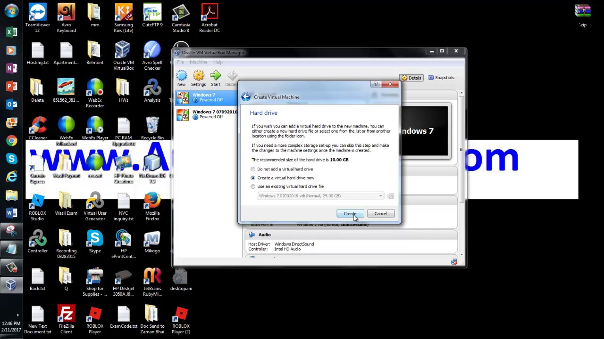Open Word from the taskbar
Screen dimensions: 604x339
[x=11, y=213]
